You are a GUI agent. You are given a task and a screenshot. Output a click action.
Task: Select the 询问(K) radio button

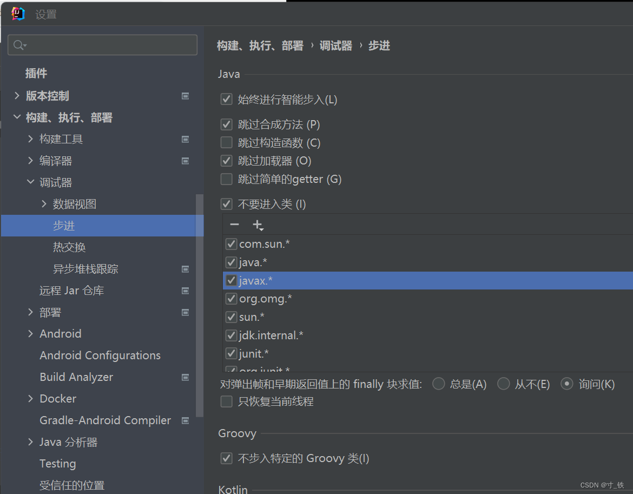[567, 384]
